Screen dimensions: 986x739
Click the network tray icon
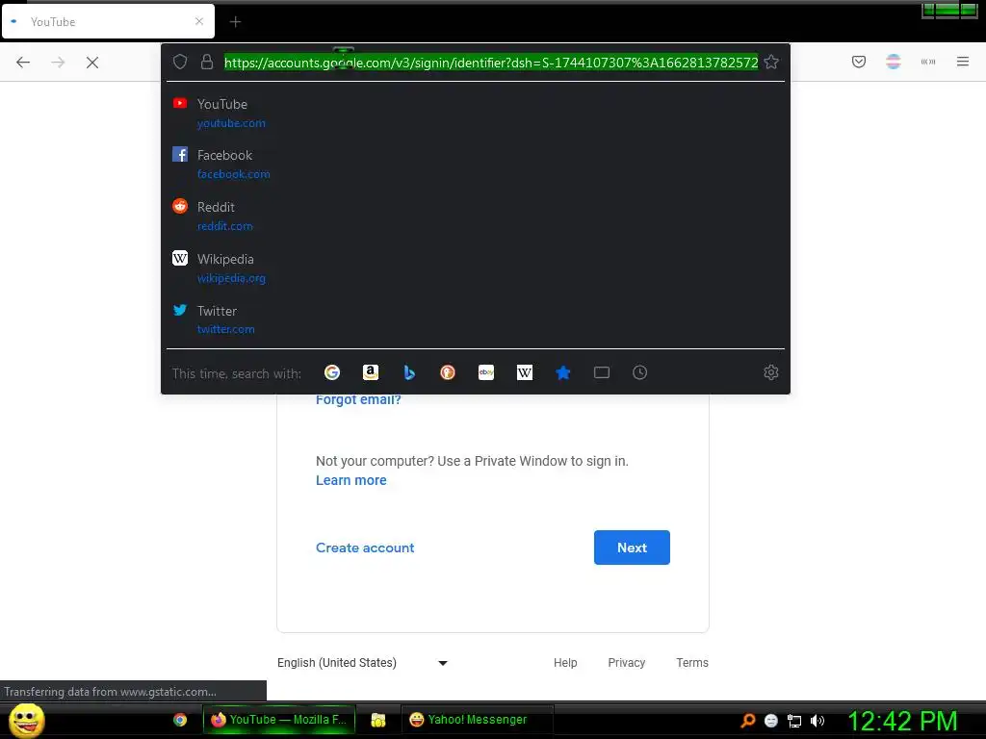794,721
